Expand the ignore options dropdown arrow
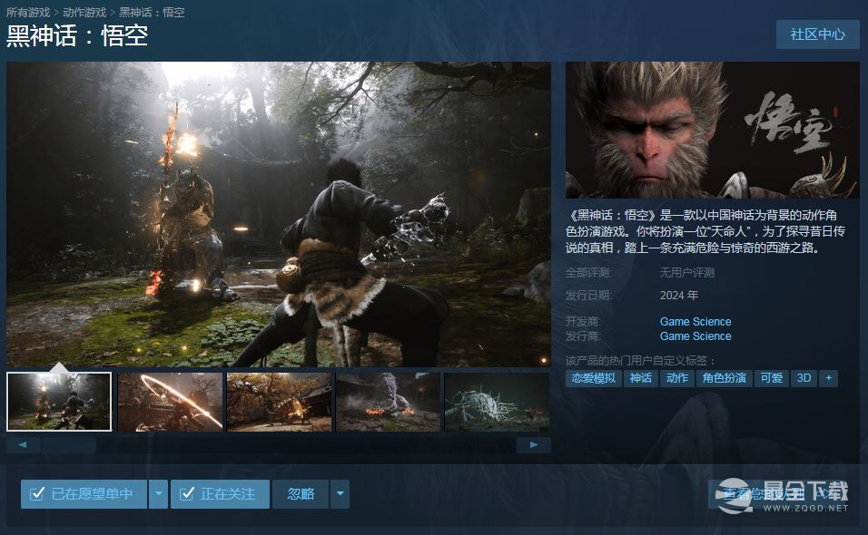The width and height of the screenshot is (868, 535). (x=340, y=493)
